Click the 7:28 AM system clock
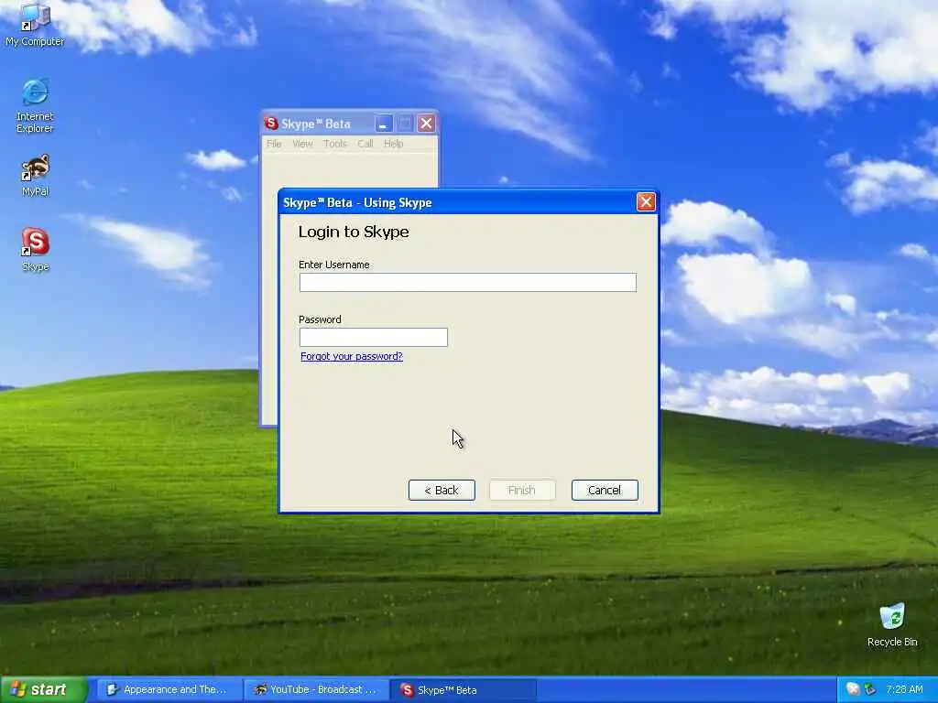Viewport: 938px width, 703px height. coord(904,689)
